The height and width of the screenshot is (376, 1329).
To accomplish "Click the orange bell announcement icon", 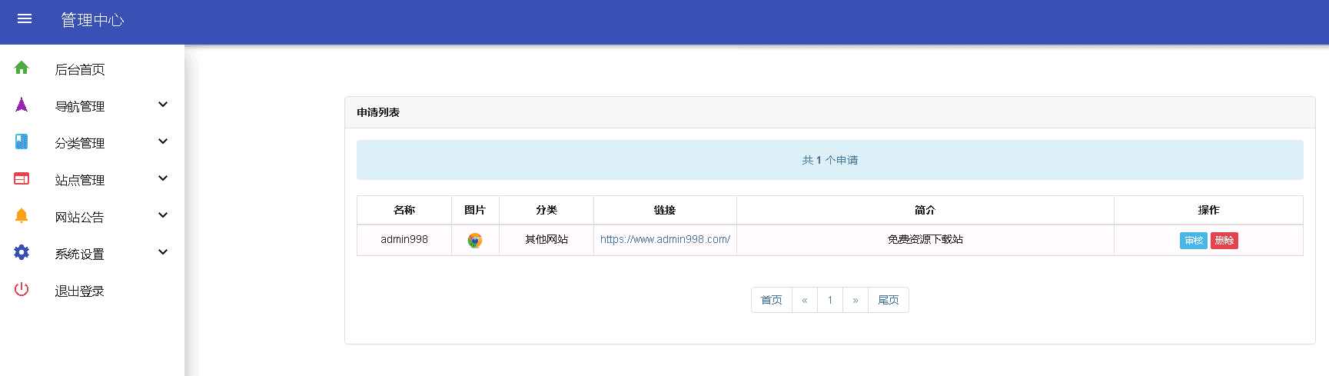I will coord(22,215).
